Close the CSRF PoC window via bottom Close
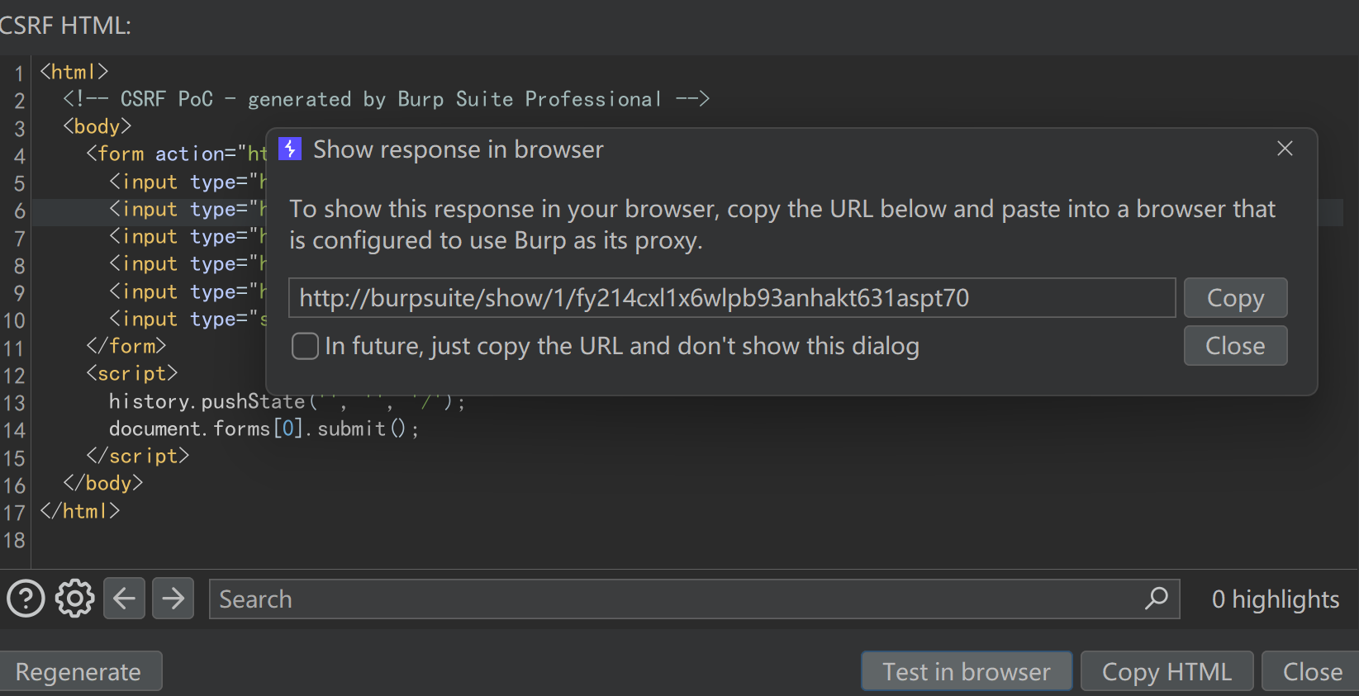 tap(1311, 672)
